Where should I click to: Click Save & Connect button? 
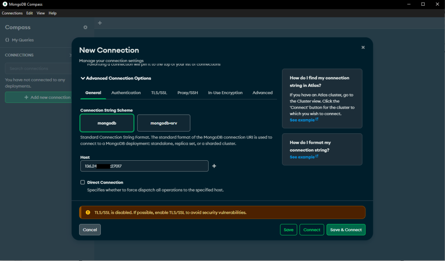346,230
